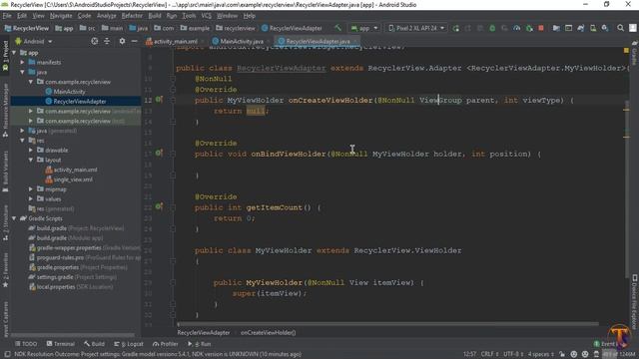Open the AVD Manager device icon

click(x=593, y=28)
